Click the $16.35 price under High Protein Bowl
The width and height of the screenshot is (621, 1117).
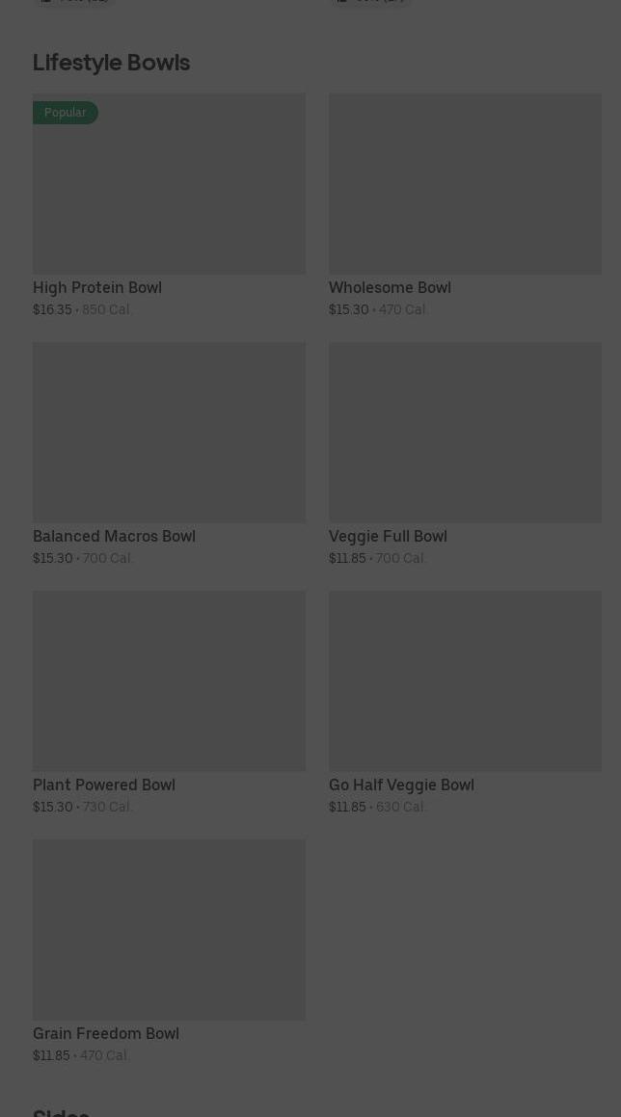coord(52,309)
